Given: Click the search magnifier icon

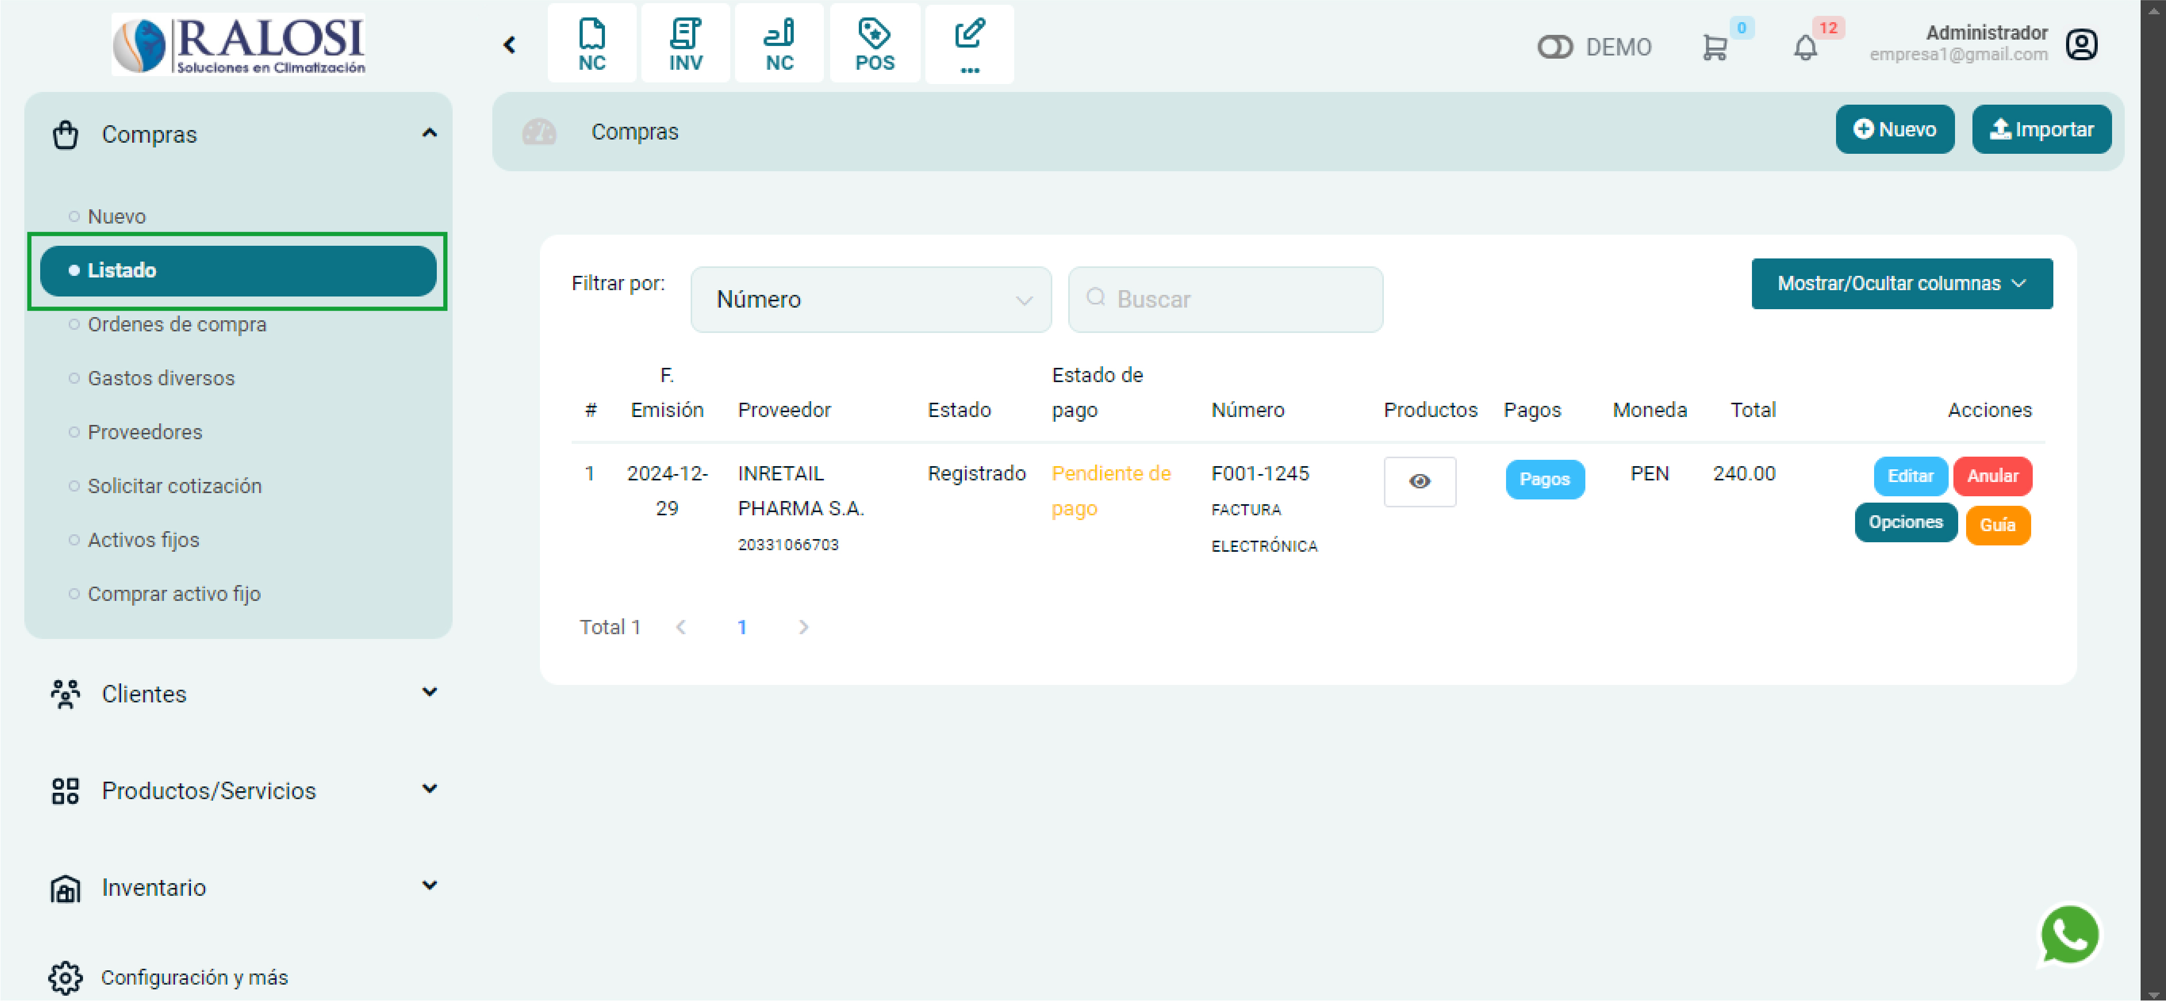Looking at the screenshot, I should click(x=1096, y=296).
